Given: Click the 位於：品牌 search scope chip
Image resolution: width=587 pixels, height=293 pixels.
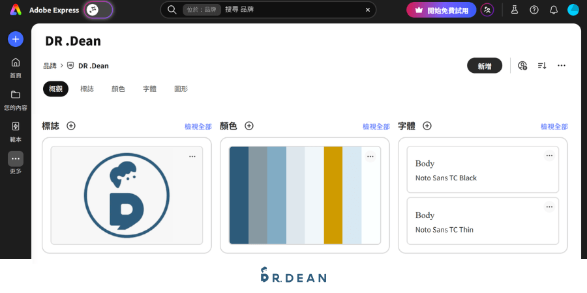Looking at the screenshot, I should [202, 10].
